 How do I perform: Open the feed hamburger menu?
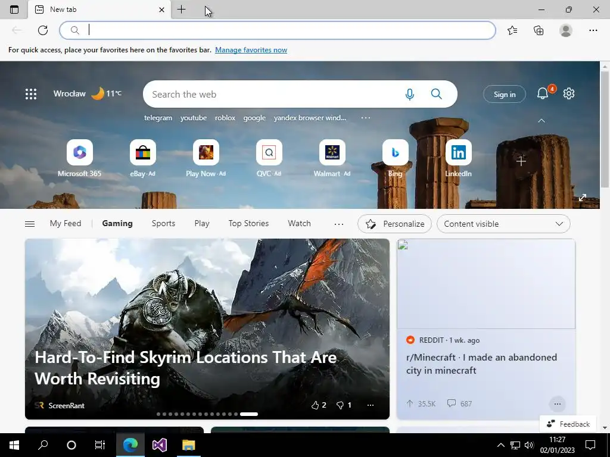(30, 224)
